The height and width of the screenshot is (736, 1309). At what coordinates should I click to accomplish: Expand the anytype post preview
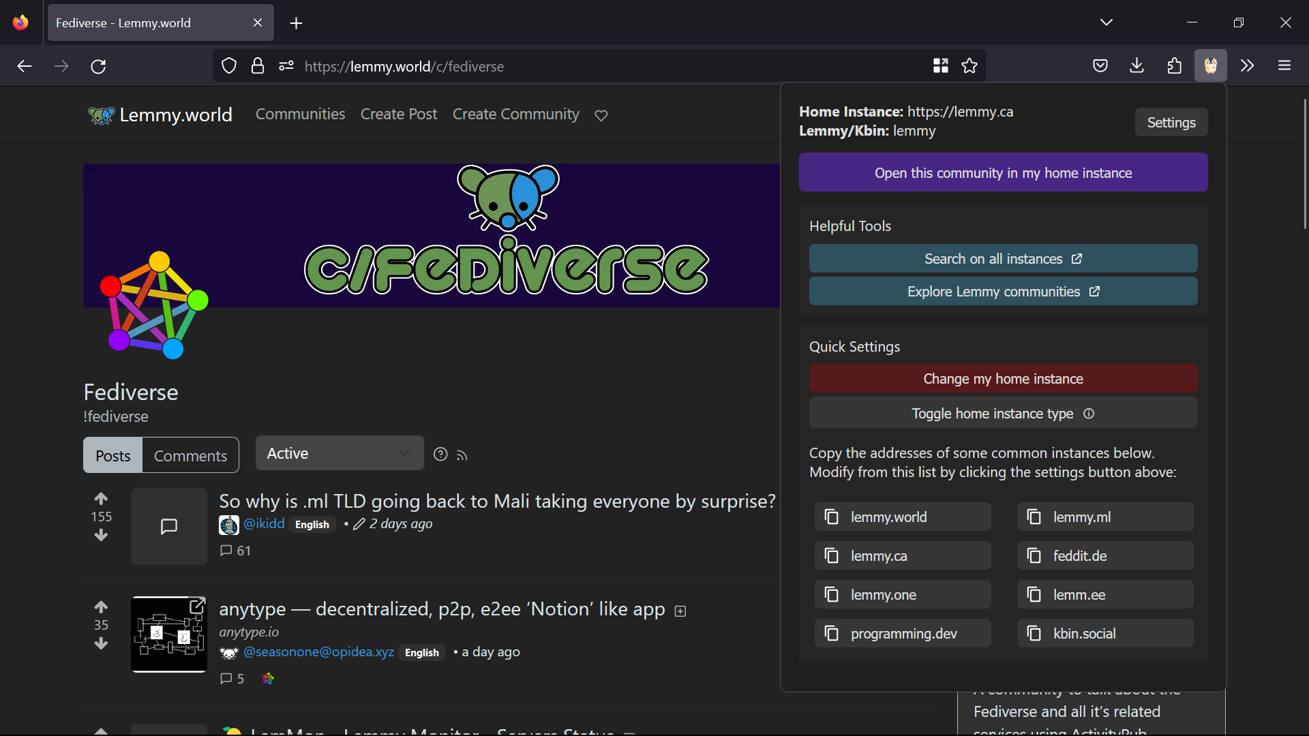(x=680, y=611)
